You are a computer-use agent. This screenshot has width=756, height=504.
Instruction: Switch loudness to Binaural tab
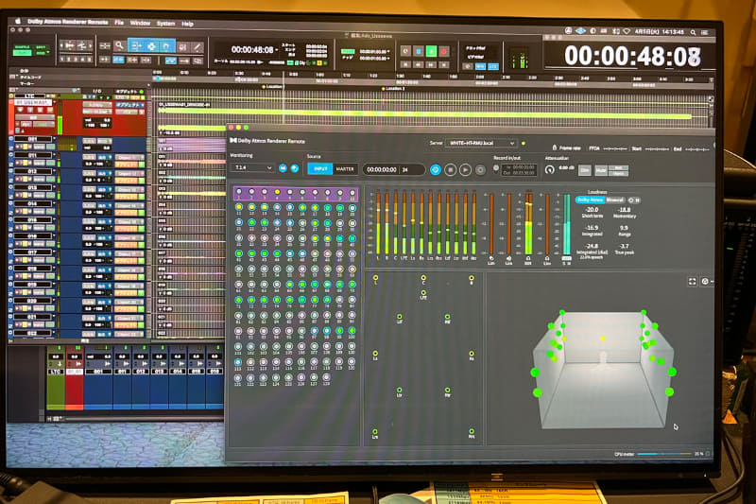pos(615,200)
